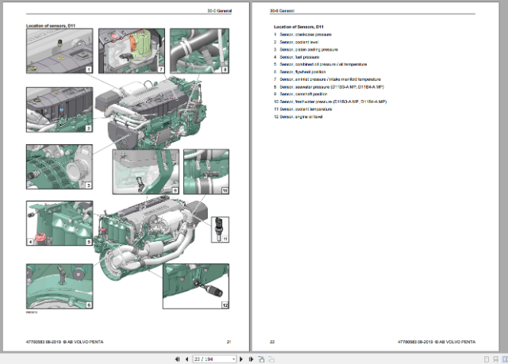
Task: Click the left page AB VOLVO PENTA footer
Action: 65,342
